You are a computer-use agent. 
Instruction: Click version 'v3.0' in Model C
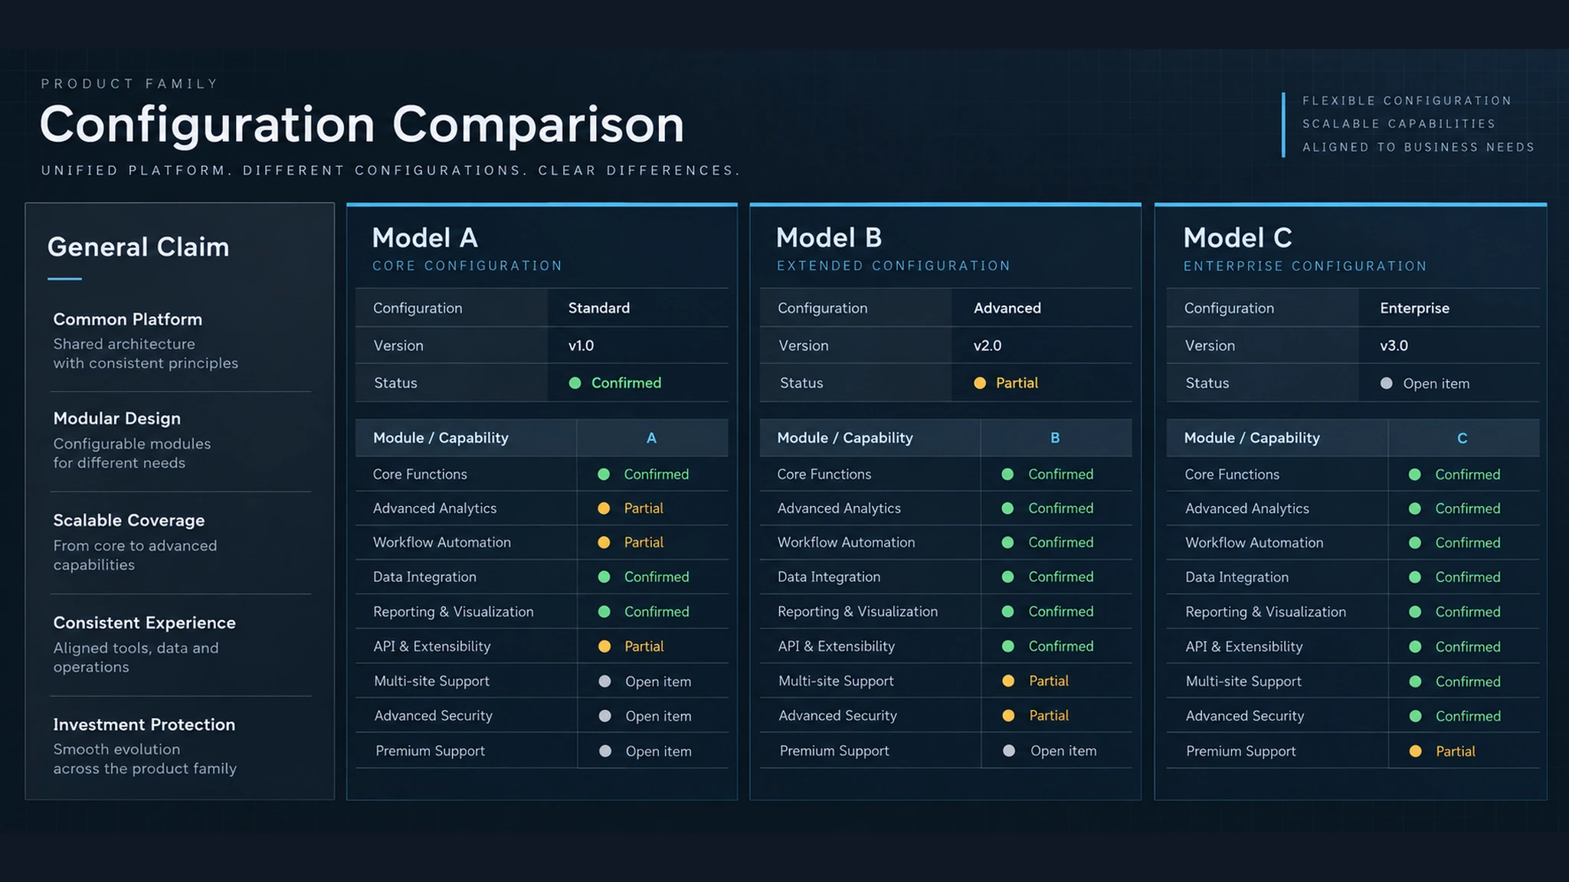pyautogui.click(x=1394, y=345)
